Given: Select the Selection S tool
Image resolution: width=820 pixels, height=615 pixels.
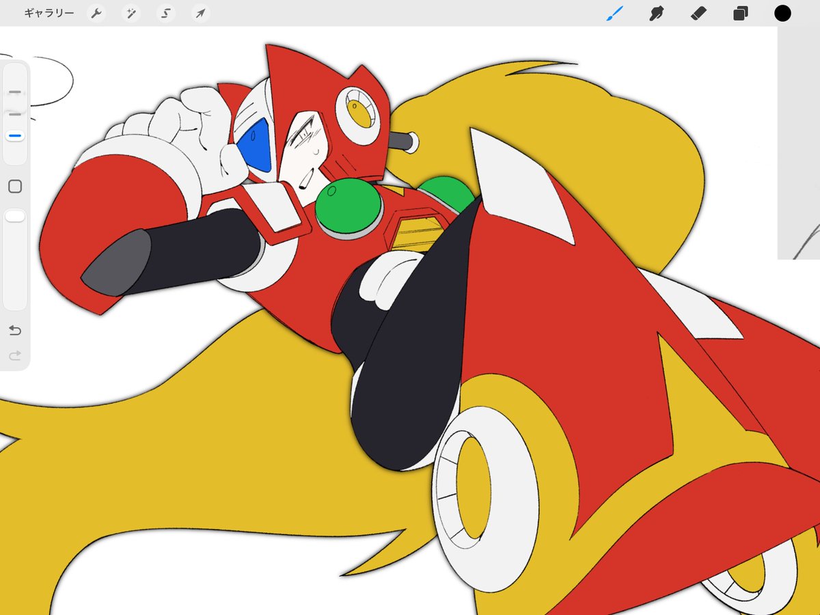Looking at the screenshot, I should (165, 13).
